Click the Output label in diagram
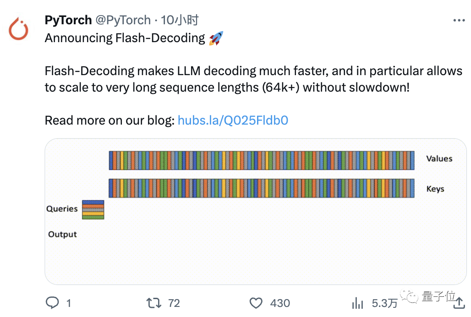The image size is (471, 317). click(62, 234)
